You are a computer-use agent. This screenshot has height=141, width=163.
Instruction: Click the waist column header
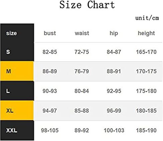point(82,33)
